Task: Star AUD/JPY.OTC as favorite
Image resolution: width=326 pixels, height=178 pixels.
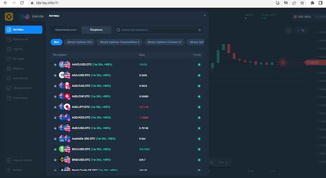Action: (x=55, y=107)
